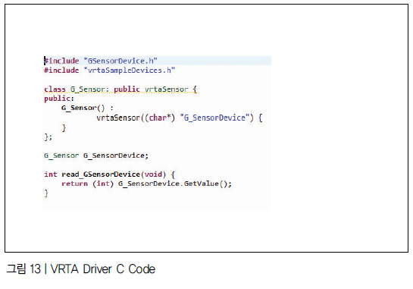Place cursor on class G_Sensor declaration
This screenshot has width=413, height=289.
pyautogui.click(x=120, y=90)
